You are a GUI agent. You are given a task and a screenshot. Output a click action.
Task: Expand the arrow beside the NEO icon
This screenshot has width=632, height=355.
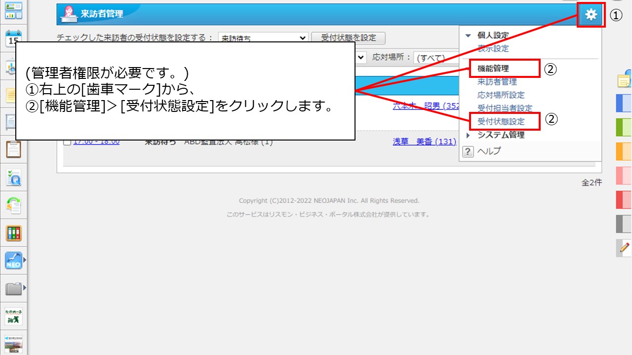click(x=25, y=260)
